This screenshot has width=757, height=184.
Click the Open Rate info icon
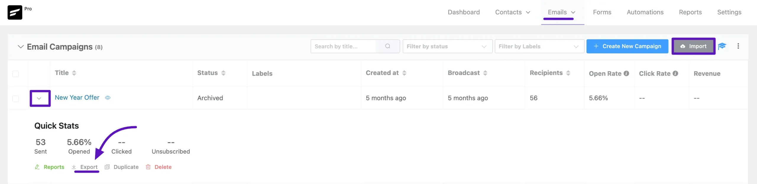(x=626, y=74)
